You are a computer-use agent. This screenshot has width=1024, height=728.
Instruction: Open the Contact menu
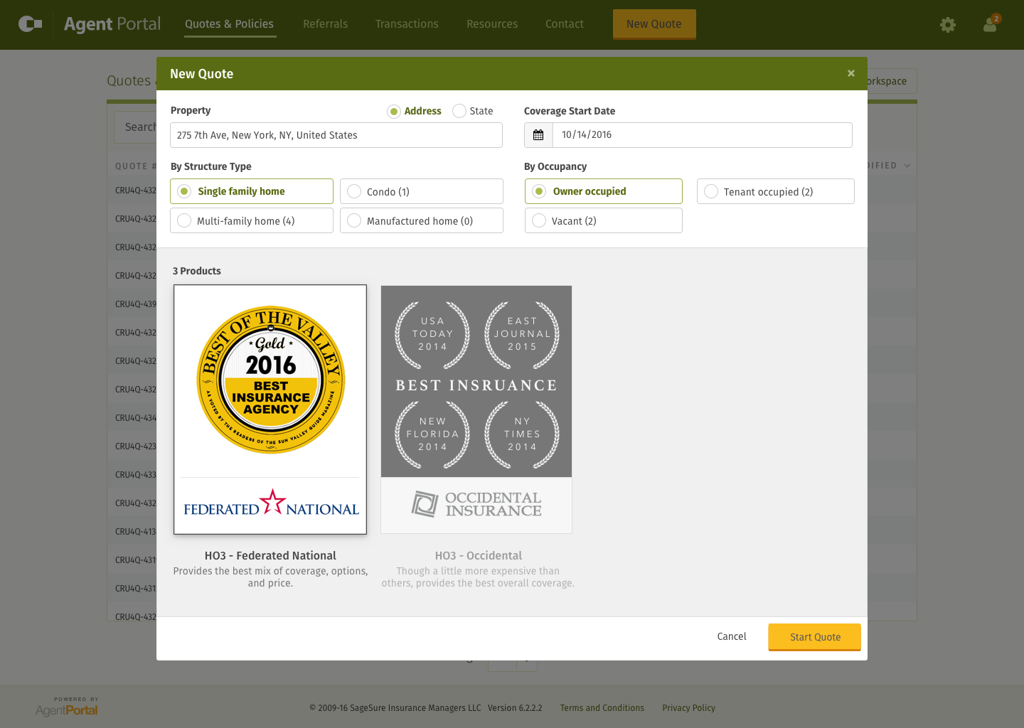pos(565,24)
